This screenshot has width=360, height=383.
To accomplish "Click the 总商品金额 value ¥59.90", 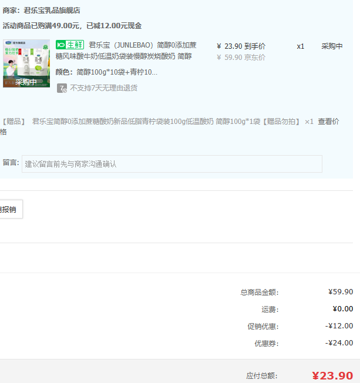I will [341, 292].
